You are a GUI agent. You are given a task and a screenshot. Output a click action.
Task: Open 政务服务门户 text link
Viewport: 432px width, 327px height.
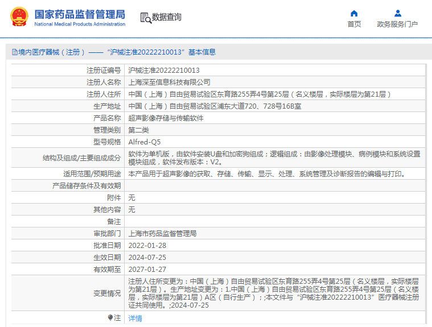(397, 24)
